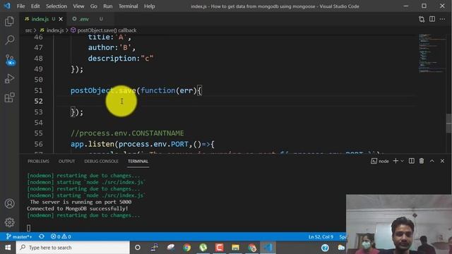Click the code minimap preview

(432, 54)
